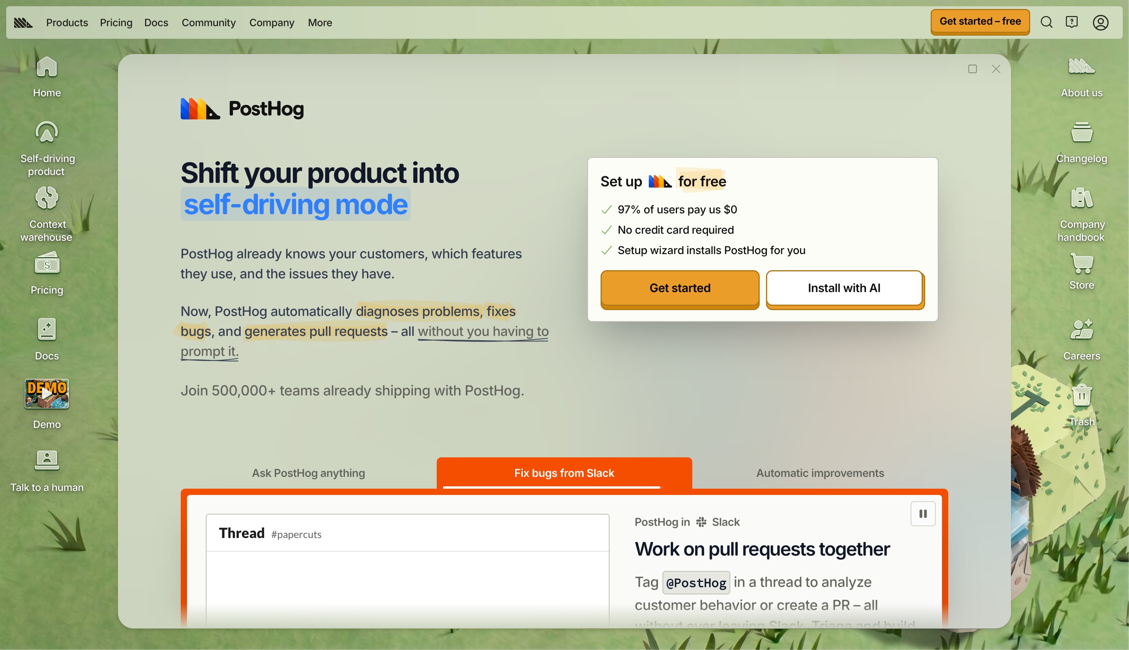The image size is (1129, 650).
Task: Click the PostHog hedgehog logo in navbar
Action: tap(23, 22)
